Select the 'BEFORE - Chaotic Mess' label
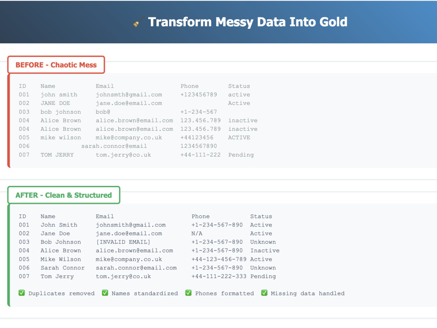This screenshot has height=328, width=437. click(x=56, y=65)
